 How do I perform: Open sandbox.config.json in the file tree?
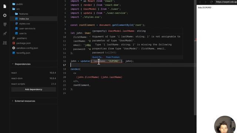34,48
